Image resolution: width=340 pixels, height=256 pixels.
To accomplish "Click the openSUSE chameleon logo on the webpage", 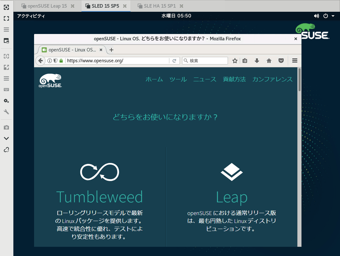I will pyautogui.click(x=50, y=81).
